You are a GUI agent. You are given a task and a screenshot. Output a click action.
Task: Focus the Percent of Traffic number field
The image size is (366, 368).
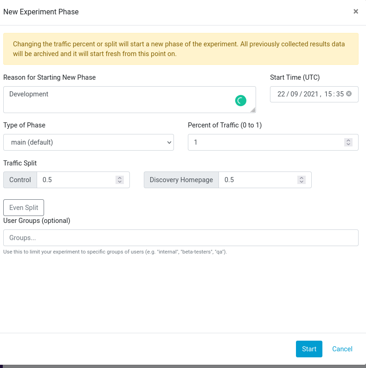(x=264, y=142)
